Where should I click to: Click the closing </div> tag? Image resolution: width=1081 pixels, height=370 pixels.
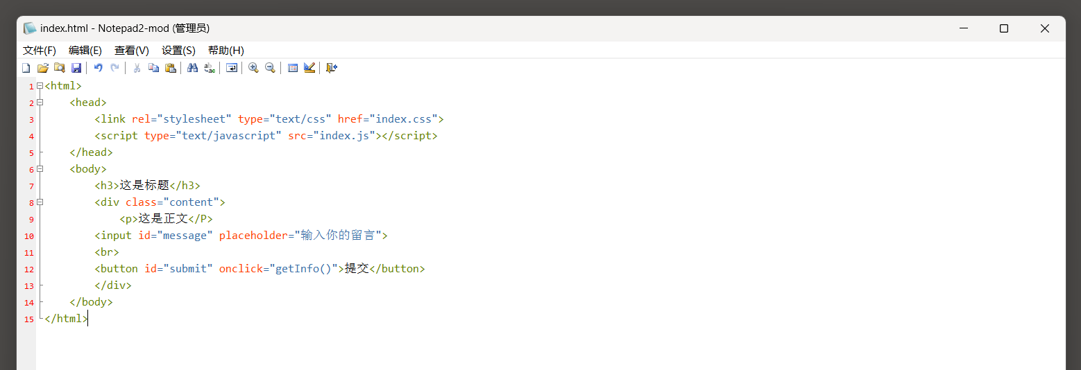113,285
